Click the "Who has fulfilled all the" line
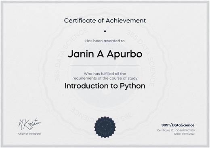This screenshot has height=148, width=210. (x=105, y=74)
